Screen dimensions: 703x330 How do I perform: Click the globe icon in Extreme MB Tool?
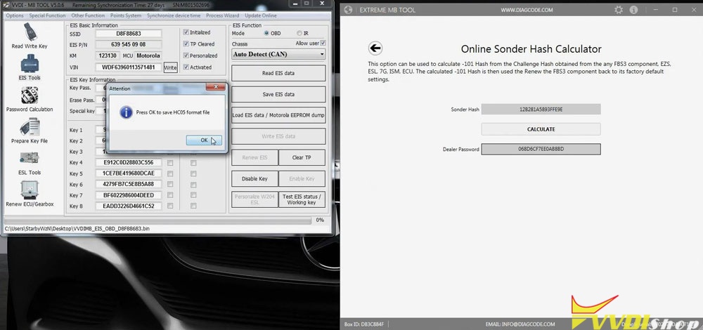349,10
